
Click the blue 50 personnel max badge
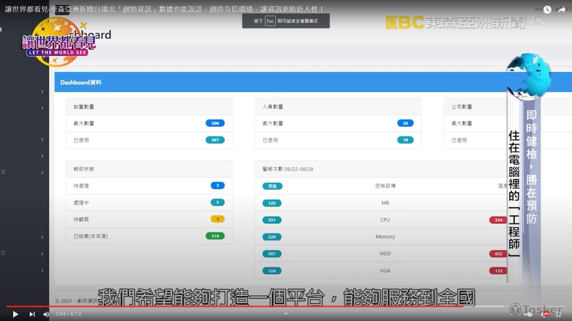coord(406,123)
